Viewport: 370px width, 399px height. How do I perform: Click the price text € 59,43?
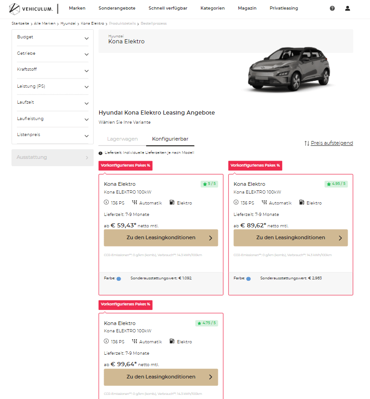tap(123, 226)
